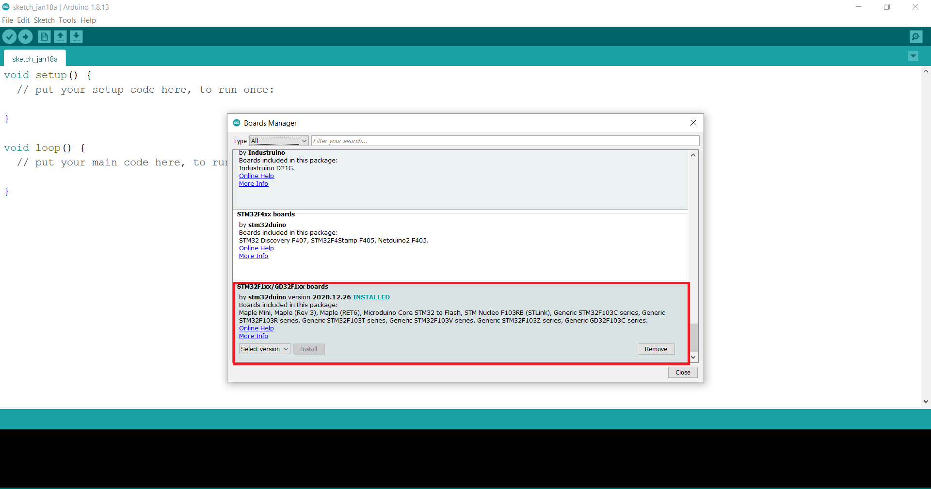
Task: Open the Tools menu
Action: [67, 20]
